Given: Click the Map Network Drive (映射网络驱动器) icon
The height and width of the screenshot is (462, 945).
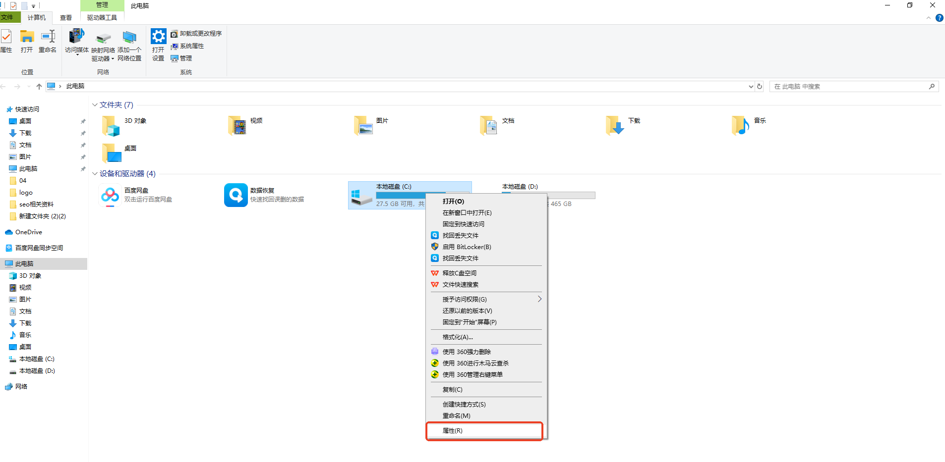Looking at the screenshot, I should tap(103, 38).
